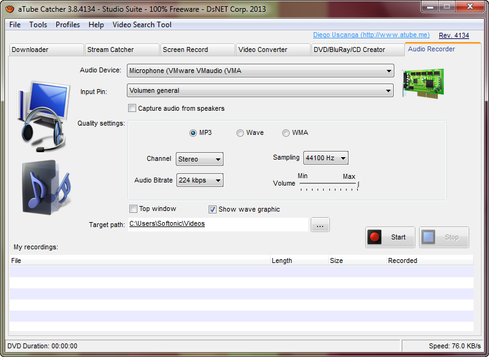Click the blue square stop icon

coord(428,237)
